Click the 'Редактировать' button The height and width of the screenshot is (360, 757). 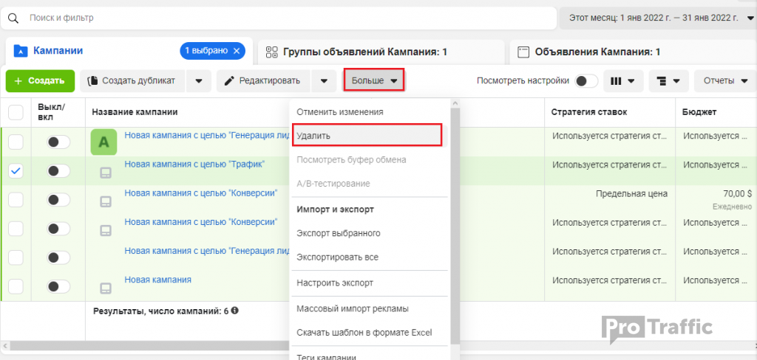(264, 81)
